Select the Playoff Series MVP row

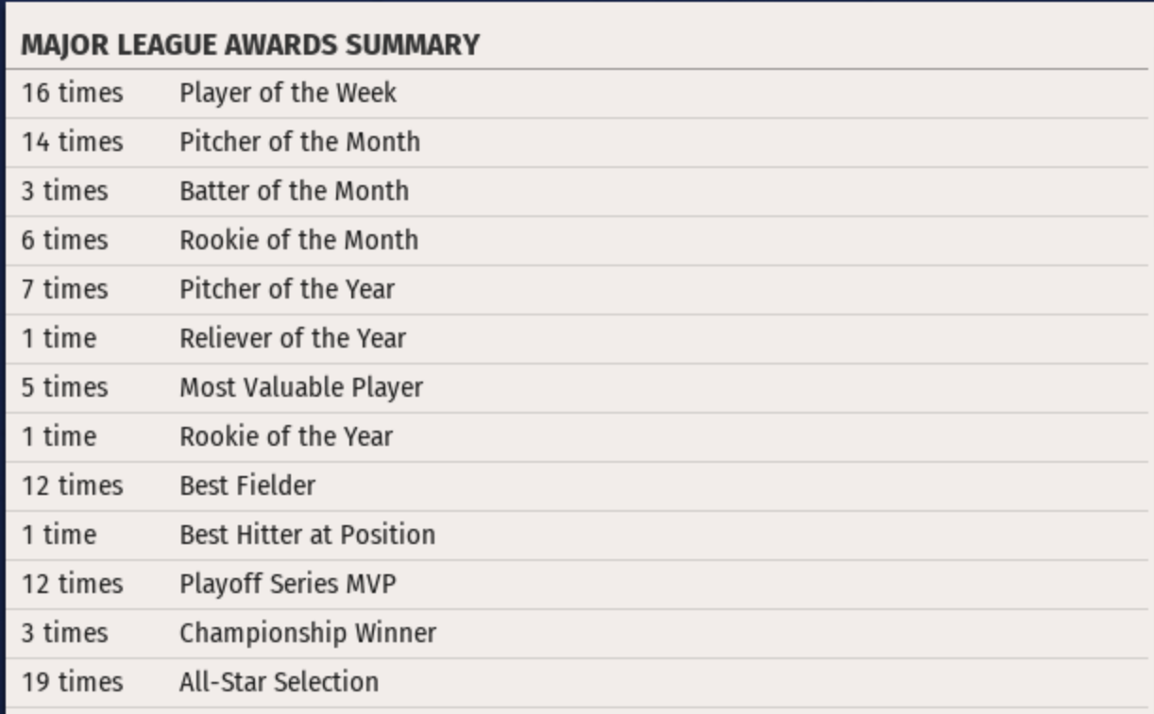click(288, 584)
